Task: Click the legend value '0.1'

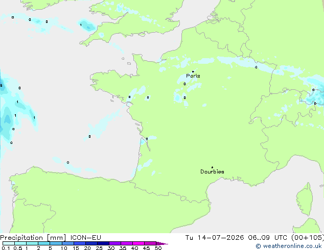Action: (x=6, y=248)
